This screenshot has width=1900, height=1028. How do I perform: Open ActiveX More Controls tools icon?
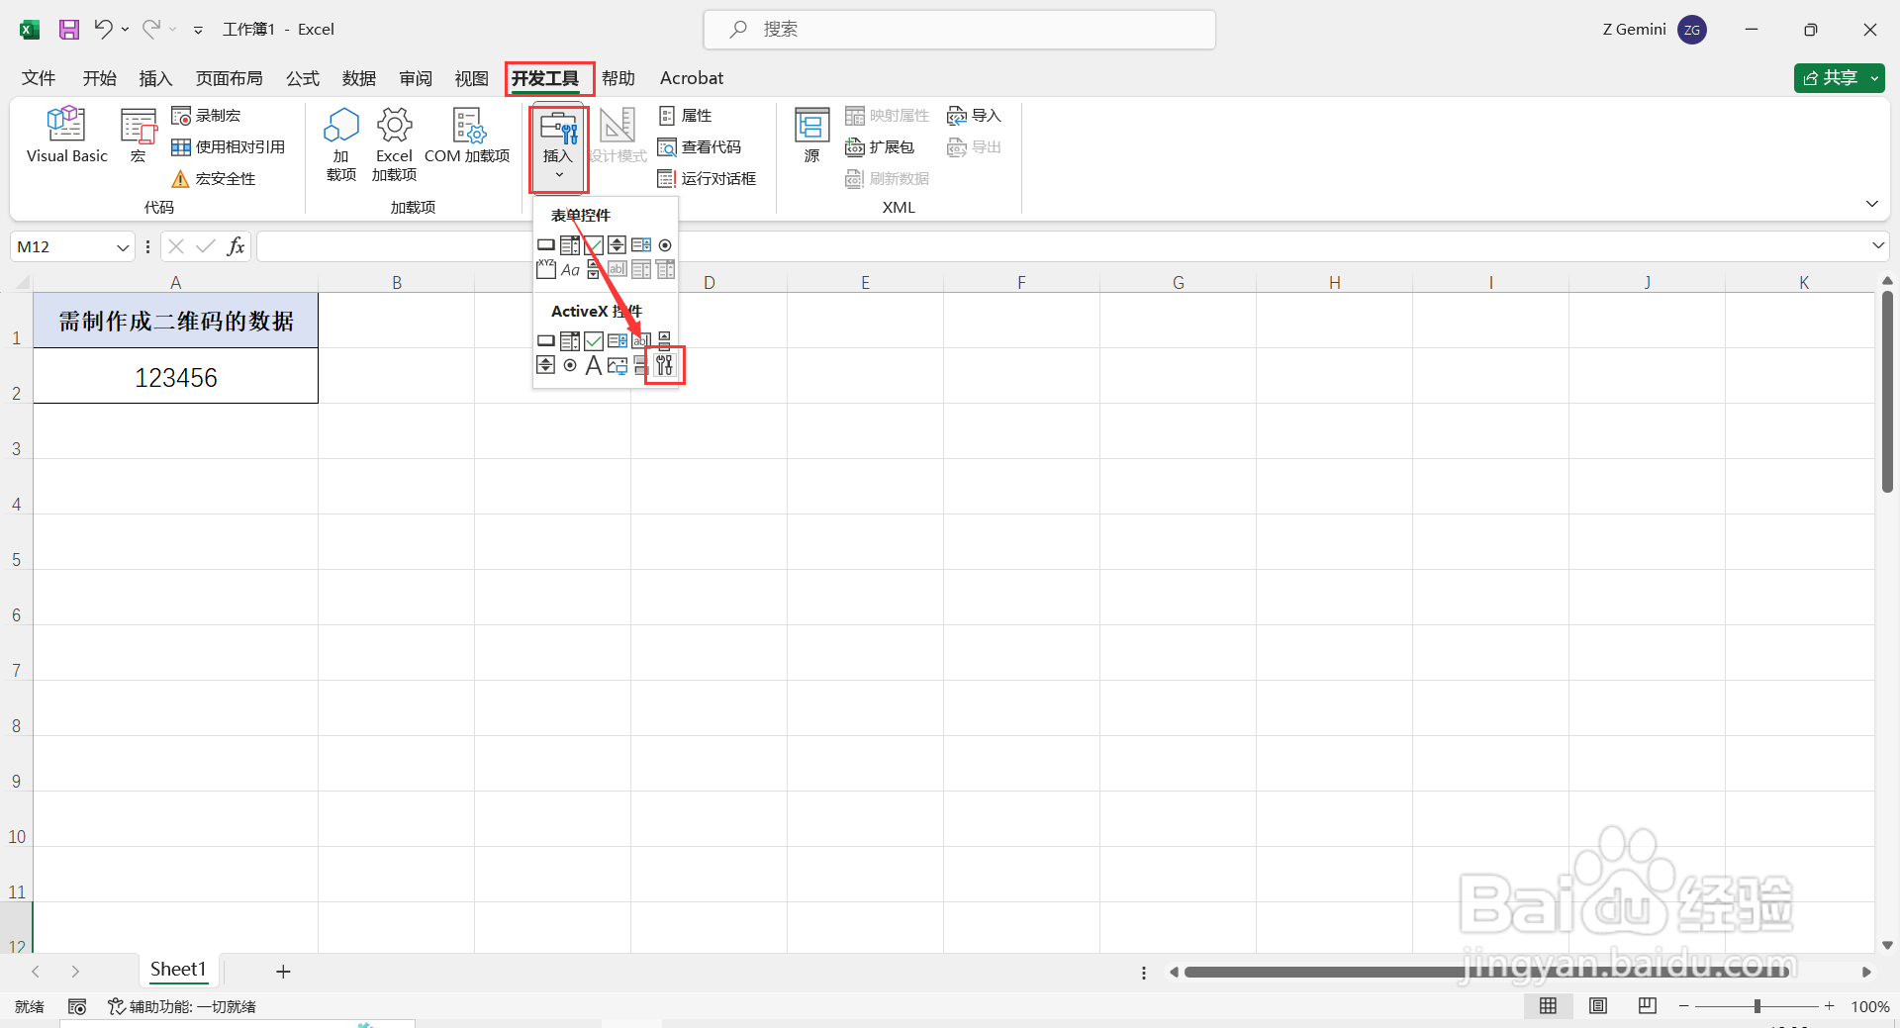pos(664,365)
